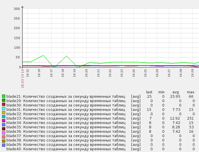Click the [avg] tag in blade40 row
199x152 pixels.
tap(136, 149)
